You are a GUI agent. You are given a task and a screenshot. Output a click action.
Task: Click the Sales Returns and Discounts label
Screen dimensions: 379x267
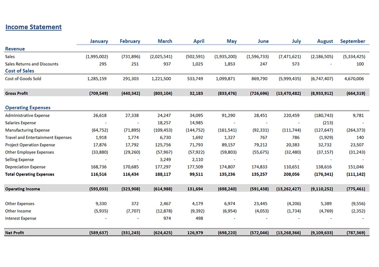point(32,64)
